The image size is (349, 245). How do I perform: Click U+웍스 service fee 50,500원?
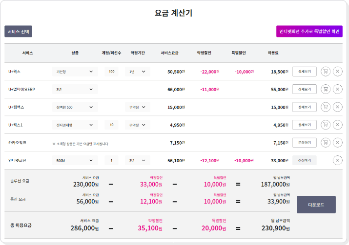(176, 72)
